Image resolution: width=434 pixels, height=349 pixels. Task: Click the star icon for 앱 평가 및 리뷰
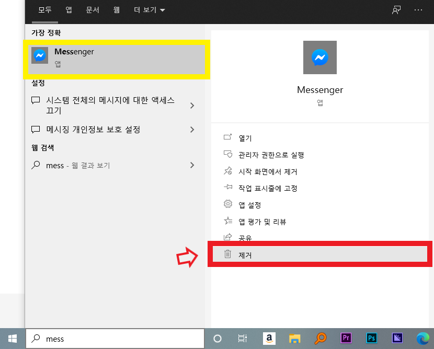pyautogui.click(x=228, y=220)
